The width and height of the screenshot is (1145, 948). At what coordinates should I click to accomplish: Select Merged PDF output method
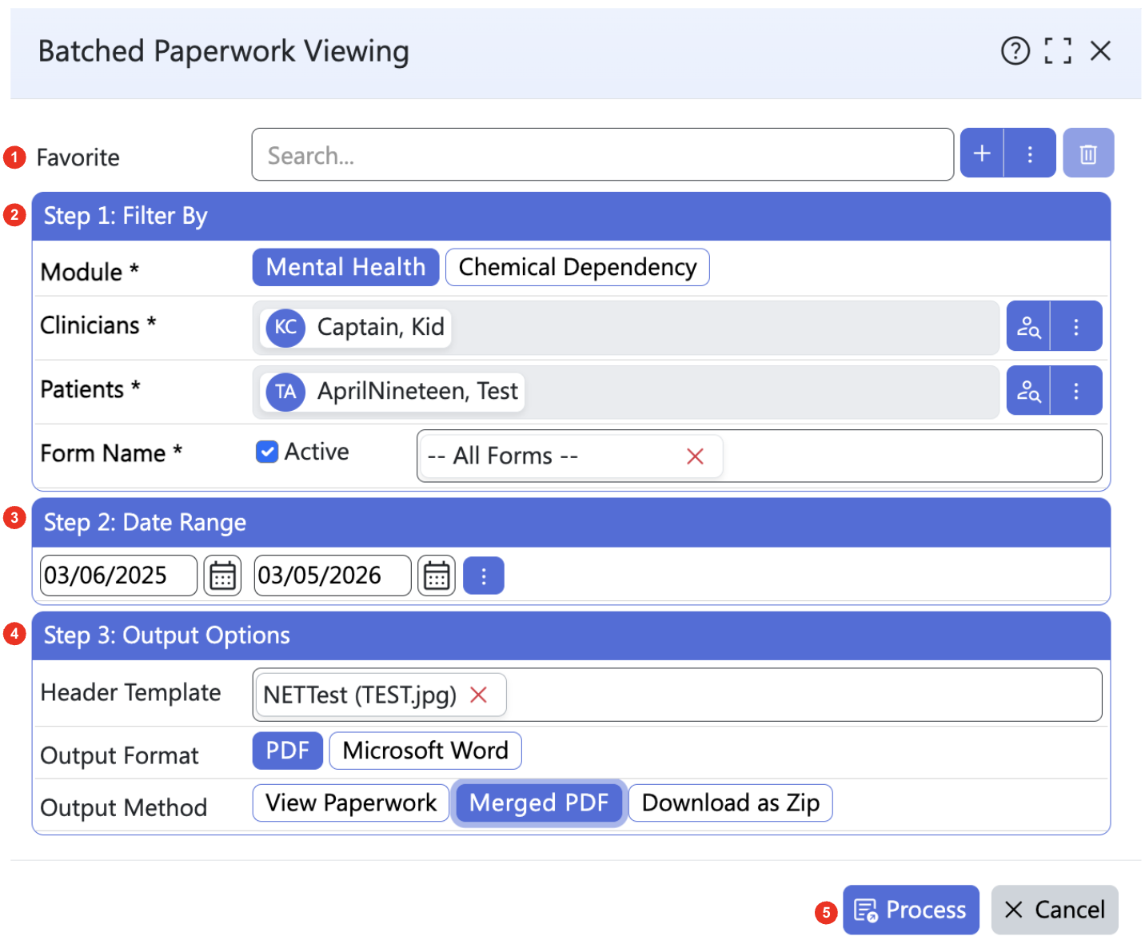point(539,803)
